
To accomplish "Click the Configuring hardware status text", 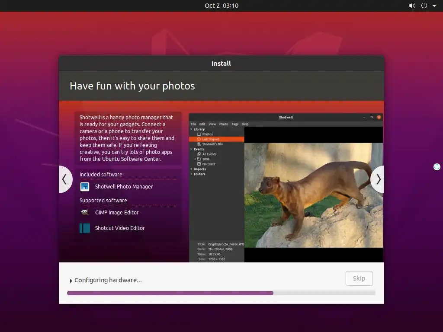I will (x=108, y=280).
